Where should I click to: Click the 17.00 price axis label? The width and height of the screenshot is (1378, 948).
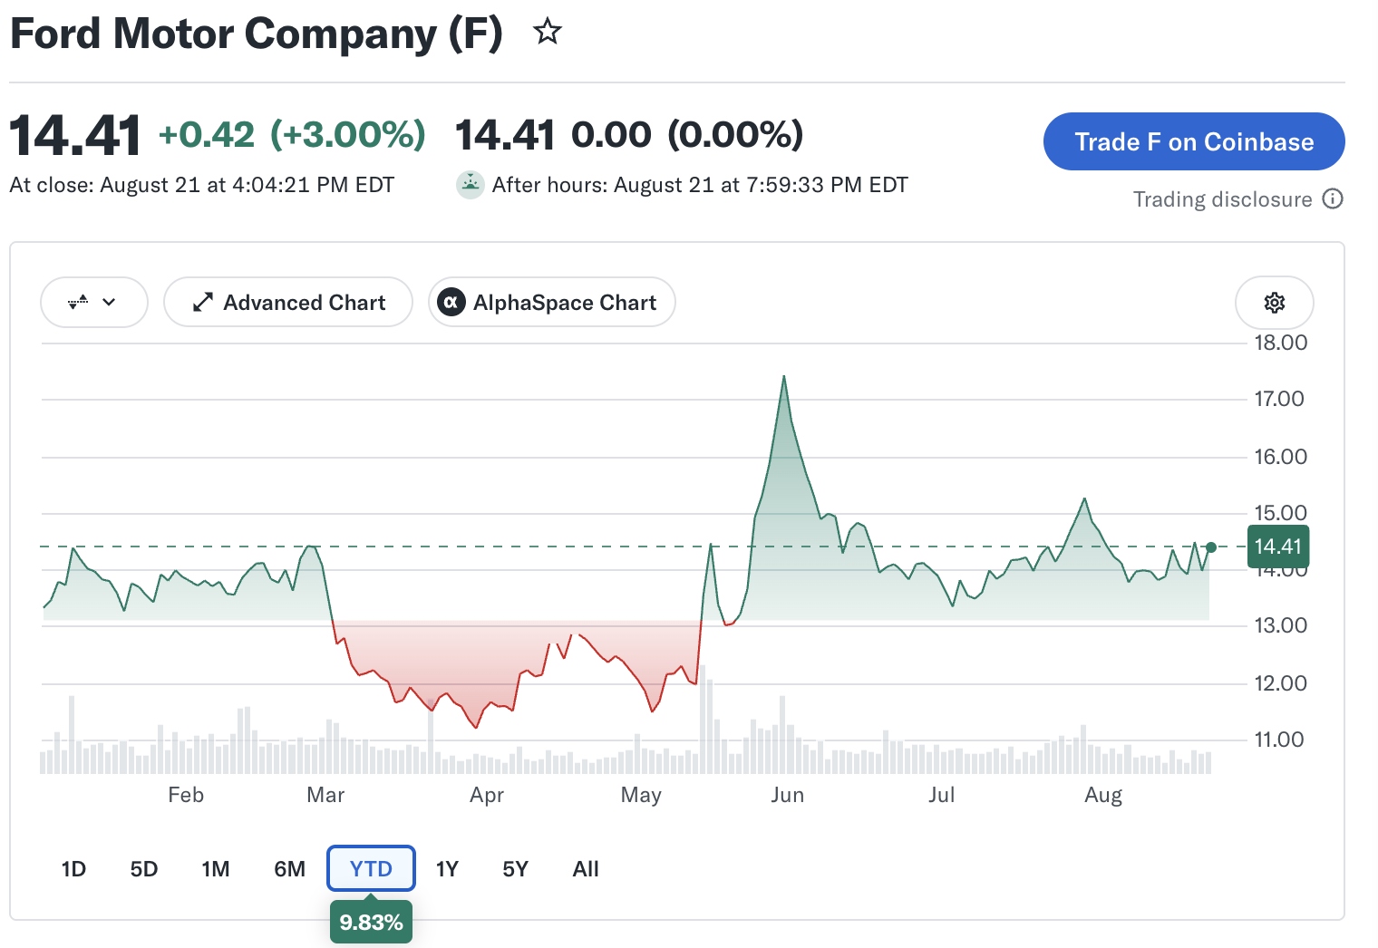pyautogui.click(x=1279, y=399)
